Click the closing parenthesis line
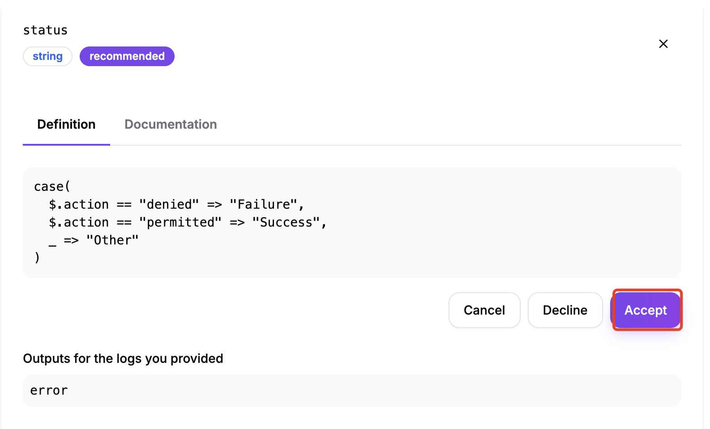Image resolution: width=710 pixels, height=429 pixels. click(x=37, y=258)
